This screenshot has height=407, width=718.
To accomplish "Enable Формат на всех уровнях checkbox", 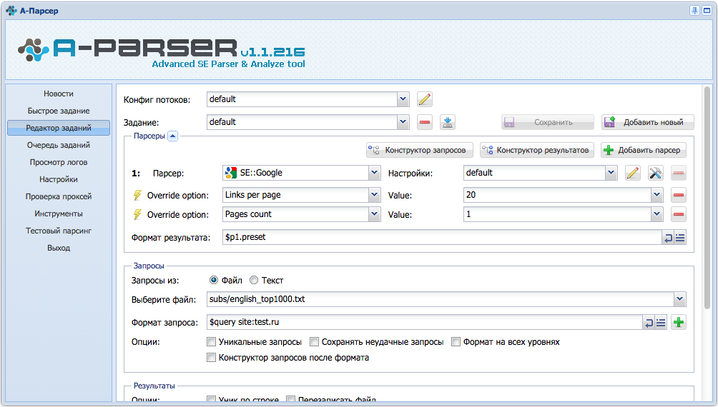I will [456, 341].
